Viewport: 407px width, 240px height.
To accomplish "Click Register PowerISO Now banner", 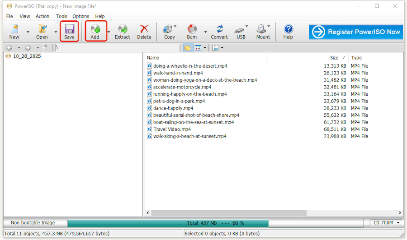I will (356, 32).
